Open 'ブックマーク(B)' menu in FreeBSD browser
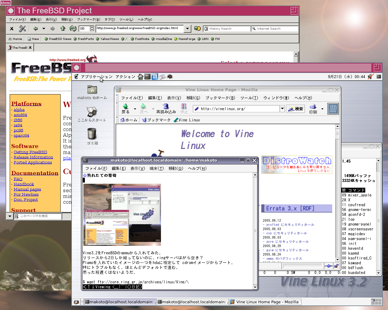The width and height of the screenshot is (388, 310). coord(88,19)
